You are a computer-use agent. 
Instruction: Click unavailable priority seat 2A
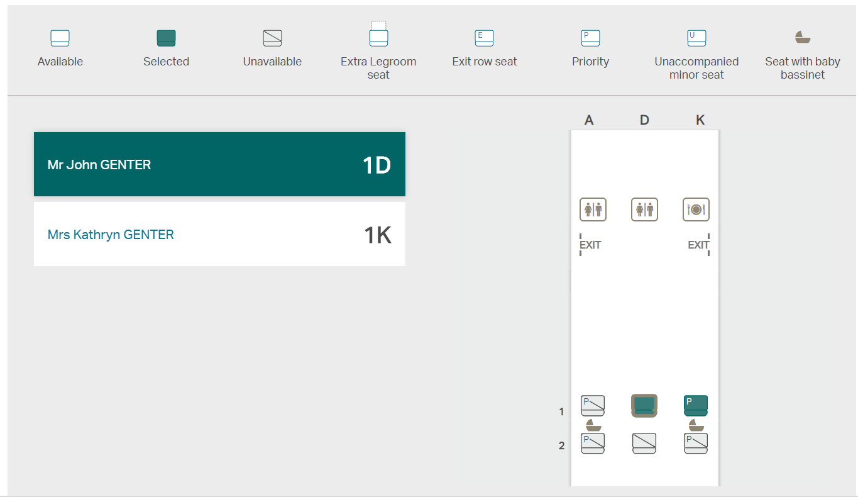click(593, 443)
